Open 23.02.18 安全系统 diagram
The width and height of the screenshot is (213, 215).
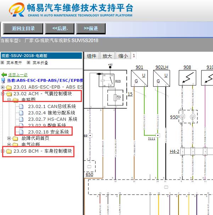tap(48, 132)
